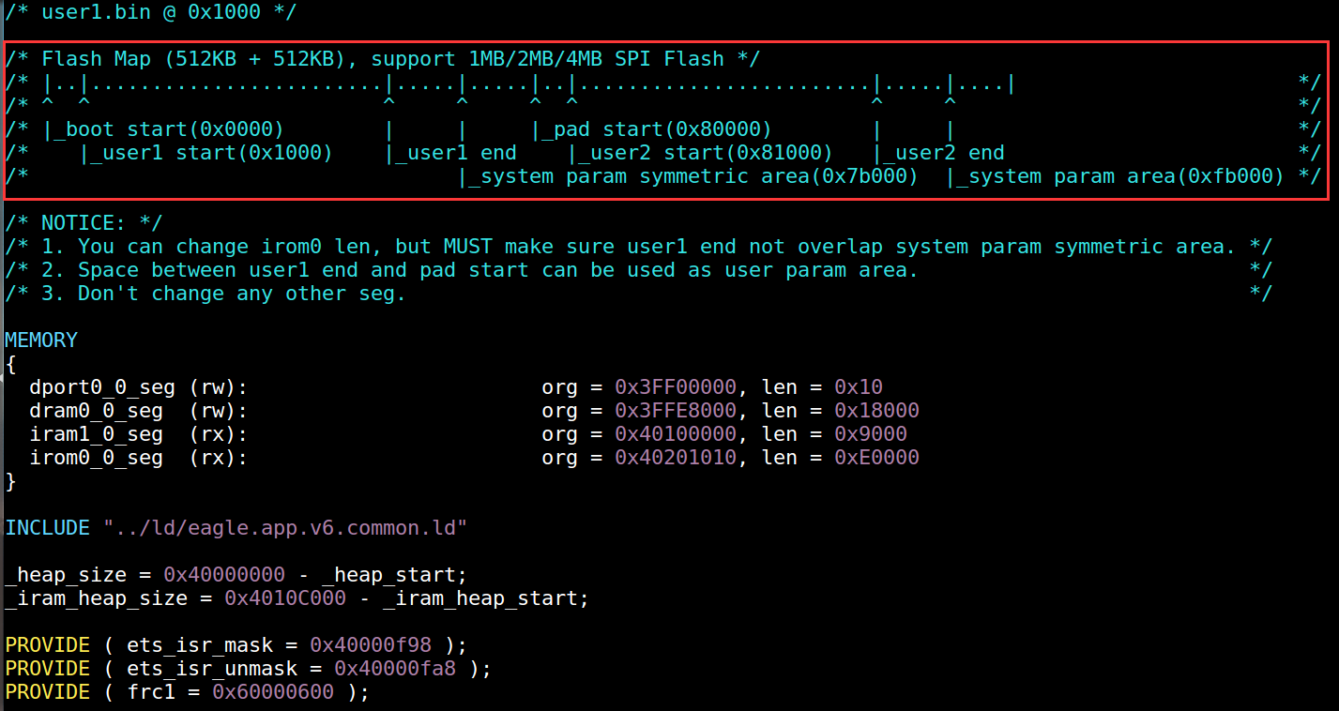
Task: Click the frc1 symbol name
Action: [x=151, y=691]
